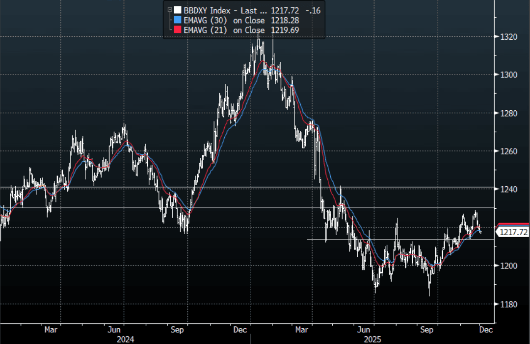The height and width of the screenshot is (344, 530).
Task: Click the 2024 year label on time axis
Action: 125,339
